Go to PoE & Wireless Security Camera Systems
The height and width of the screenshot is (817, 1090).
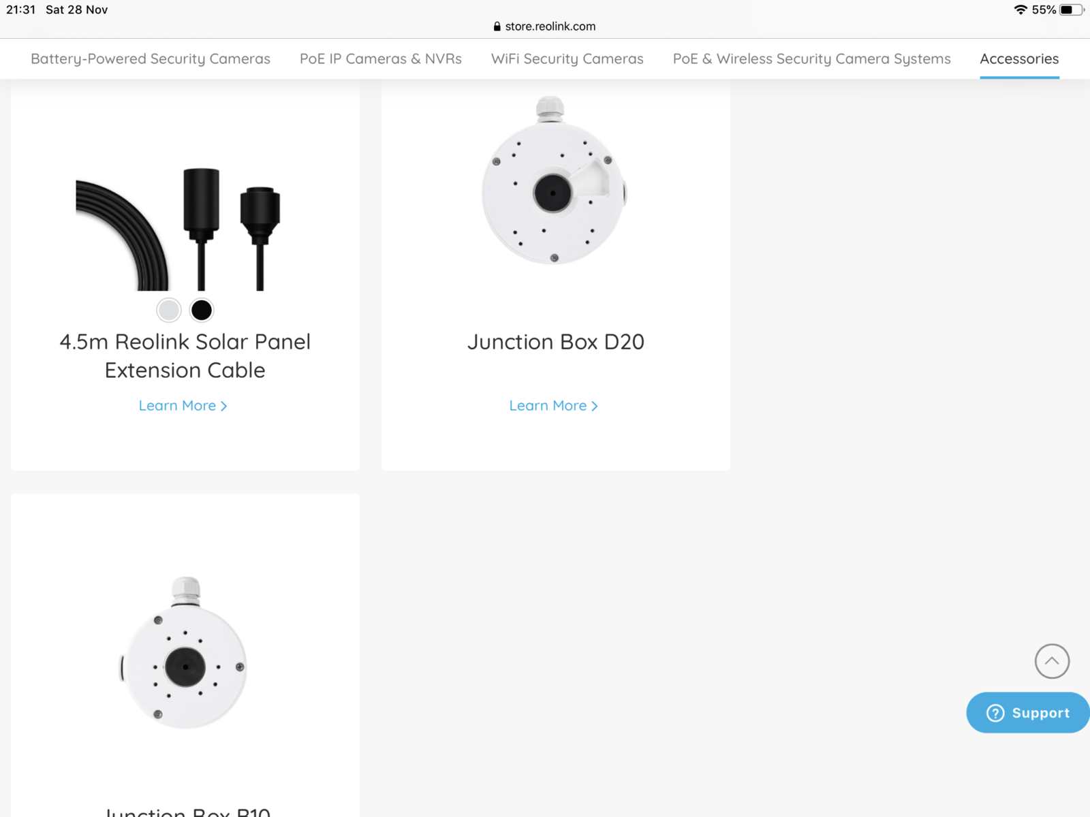[x=811, y=59]
